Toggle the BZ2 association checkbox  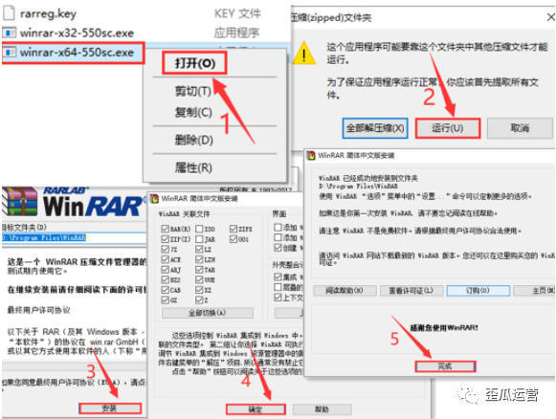tap(165, 279)
